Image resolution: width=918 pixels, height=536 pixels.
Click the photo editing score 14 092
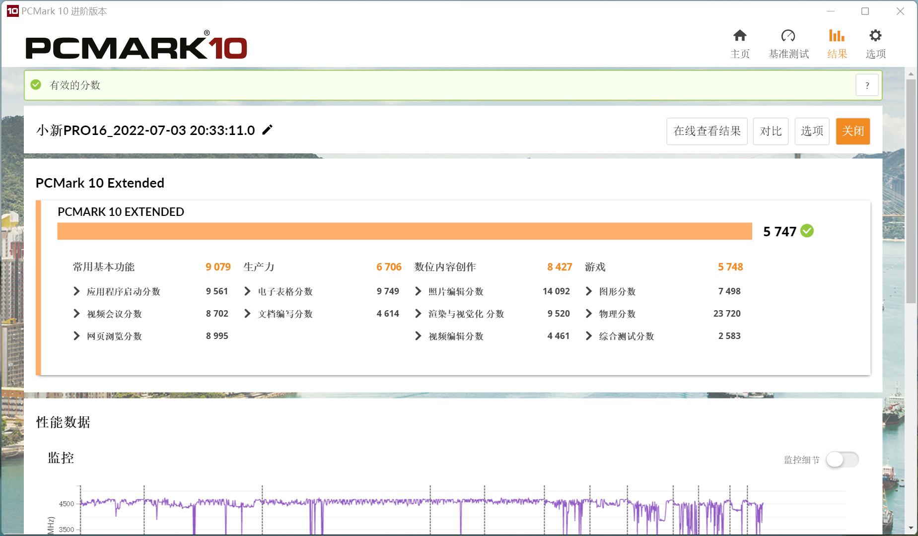pos(556,291)
